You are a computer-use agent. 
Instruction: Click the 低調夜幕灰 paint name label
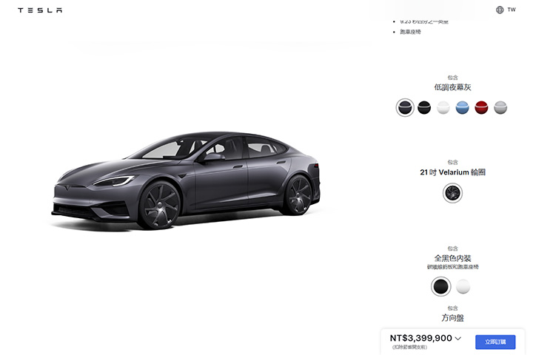tap(452, 87)
